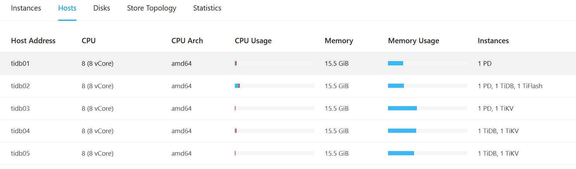The height and width of the screenshot is (169, 576).
Task: Go to Store Topology tab
Action: (151, 8)
